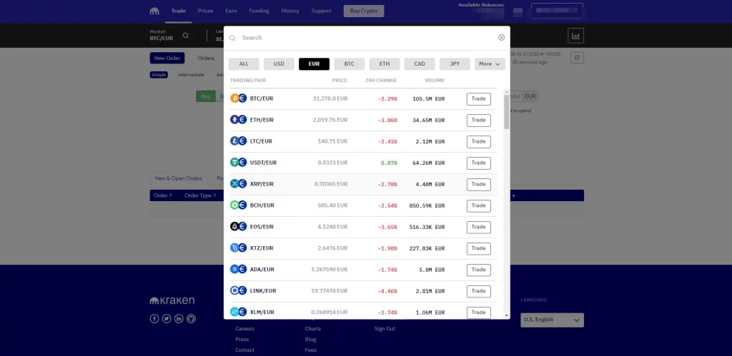Switch to the New & Open Orders tab
732x356 pixels.
(179, 178)
